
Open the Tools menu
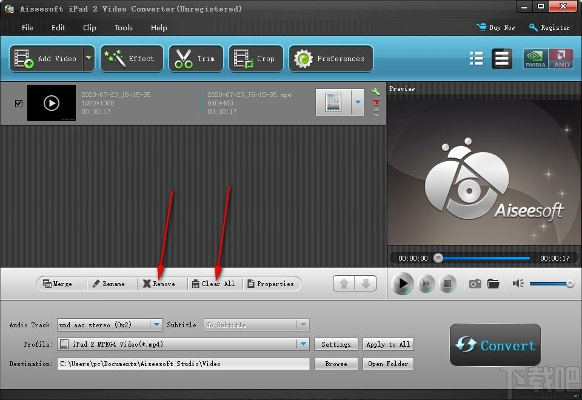click(124, 27)
